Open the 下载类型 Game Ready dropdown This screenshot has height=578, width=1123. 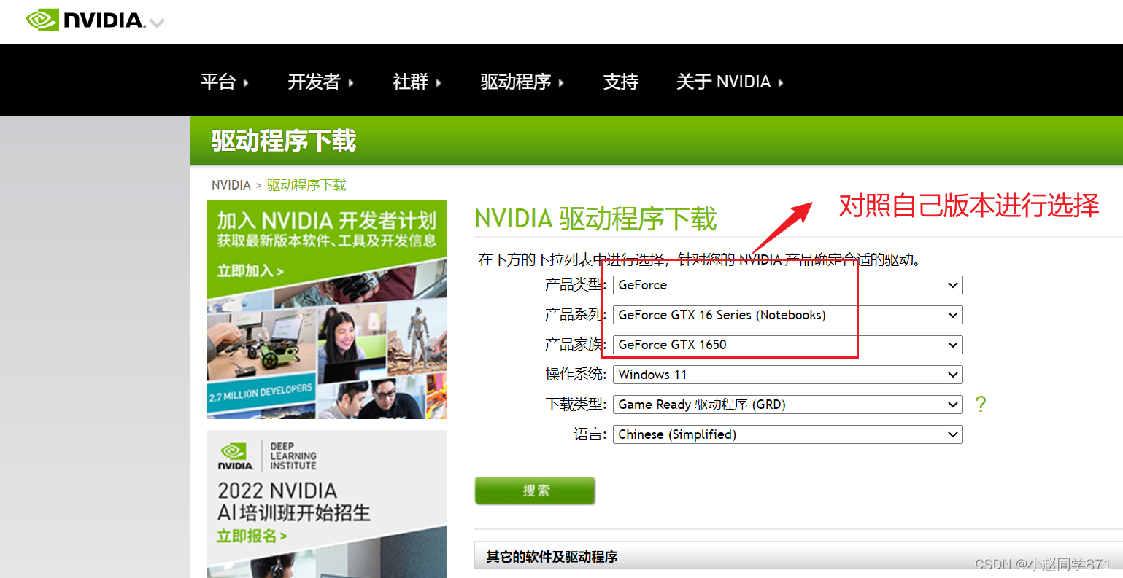(787, 405)
